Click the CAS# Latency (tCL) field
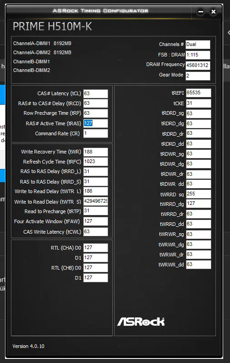 (x=95, y=93)
